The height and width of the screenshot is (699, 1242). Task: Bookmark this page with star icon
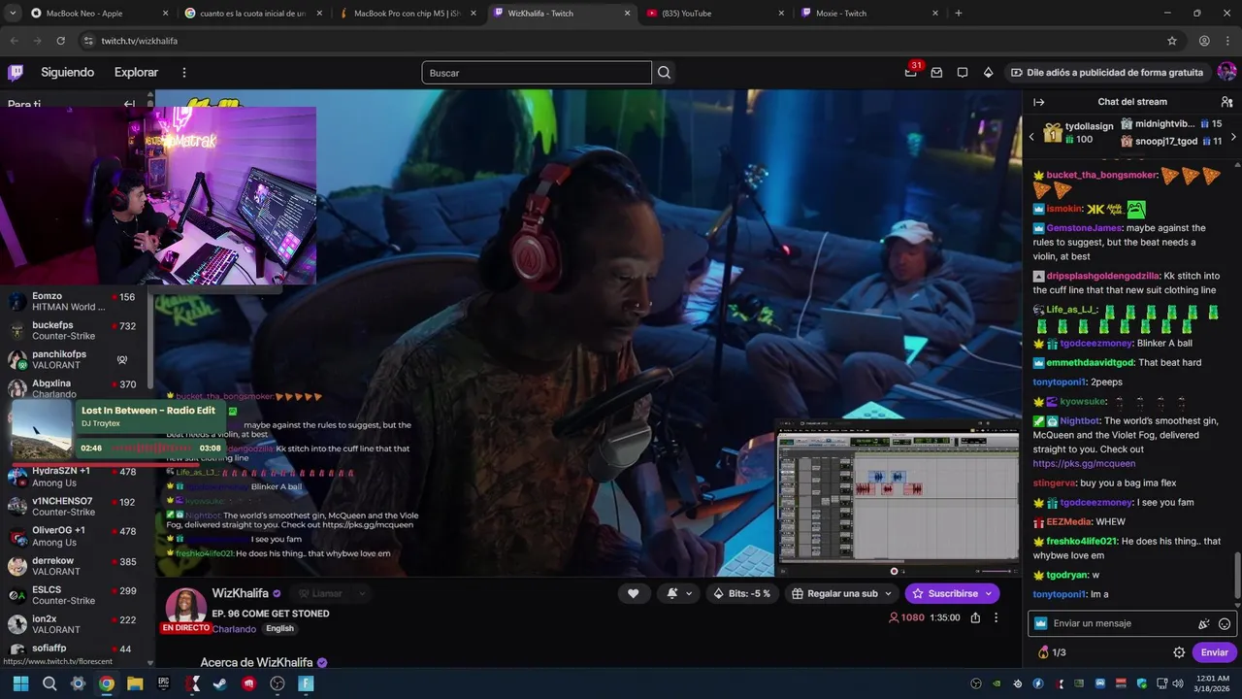(x=1172, y=41)
